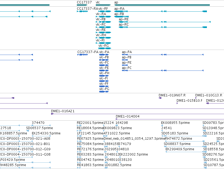This screenshot has width=224, height=169.
Task: Select EST SD06537.5prime
Action: tap(39, 128)
